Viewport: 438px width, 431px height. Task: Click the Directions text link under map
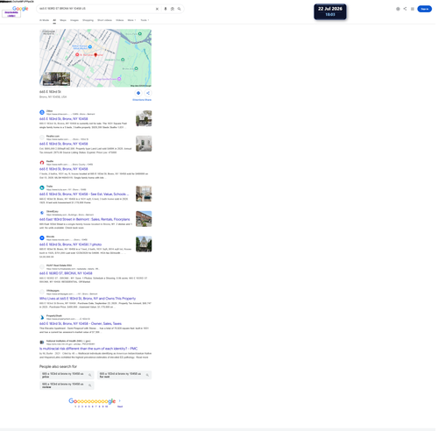coord(138,100)
